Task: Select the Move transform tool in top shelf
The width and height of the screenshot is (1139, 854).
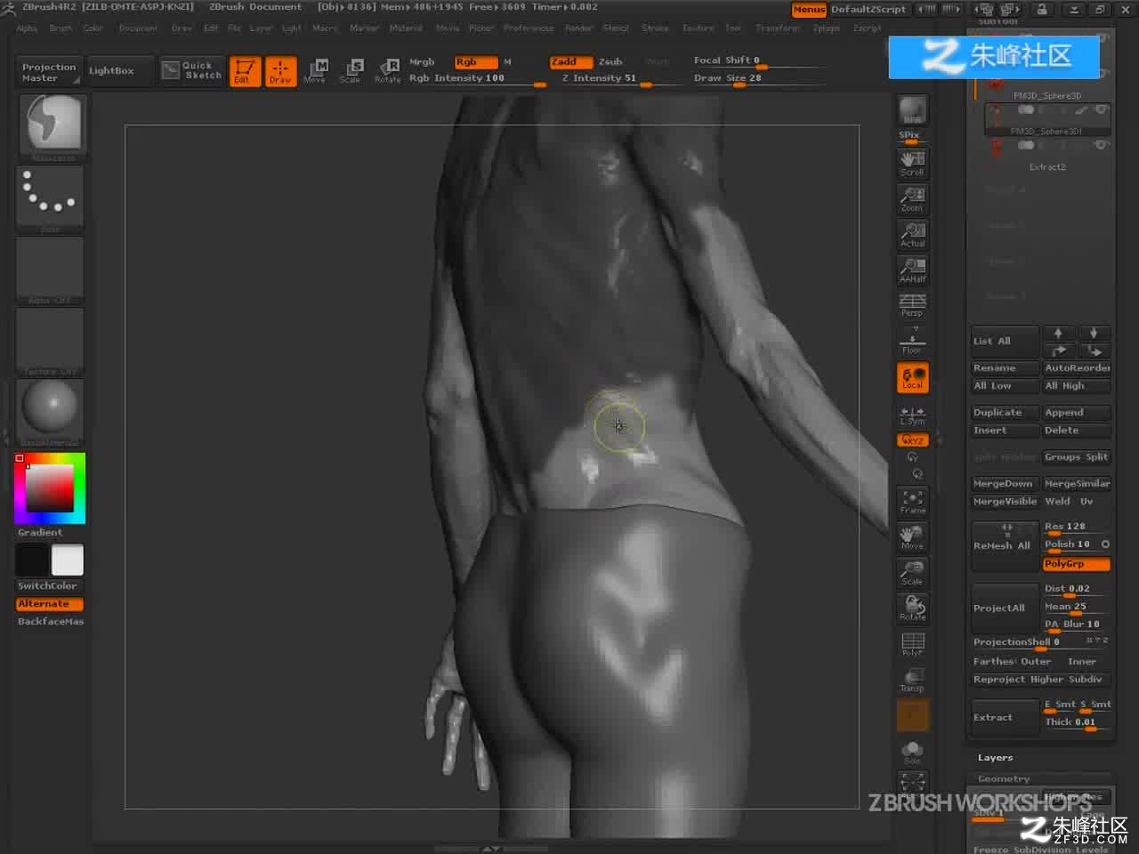Action: (x=315, y=71)
